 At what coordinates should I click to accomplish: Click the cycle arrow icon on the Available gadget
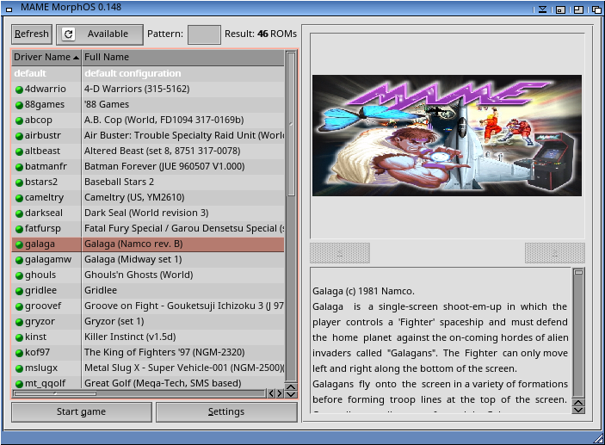coord(69,34)
